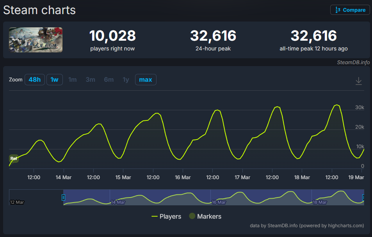
Task: Switch chart zoom to max
Action: (x=145, y=79)
